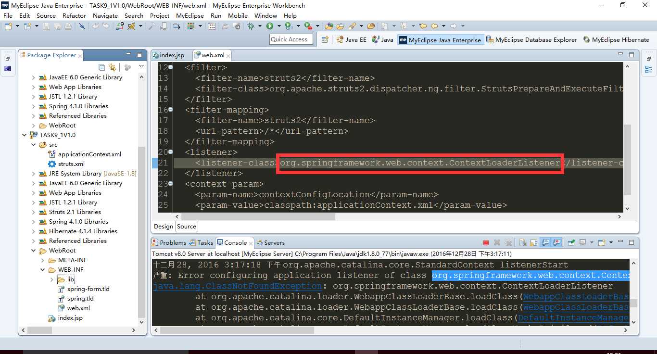Image resolution: width=657 pixels, height=354 pixels.
Task: Click the New file toolbar icon
Action: coord(8,26)
